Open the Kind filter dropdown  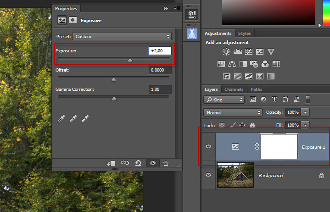click(224, 100)
